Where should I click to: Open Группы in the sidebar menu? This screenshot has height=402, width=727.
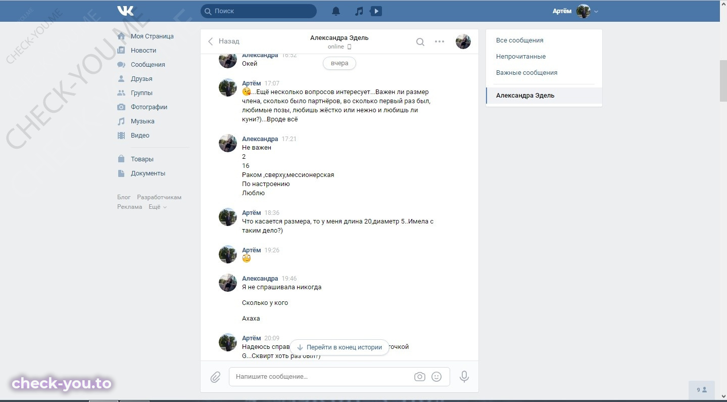[141, 93]
